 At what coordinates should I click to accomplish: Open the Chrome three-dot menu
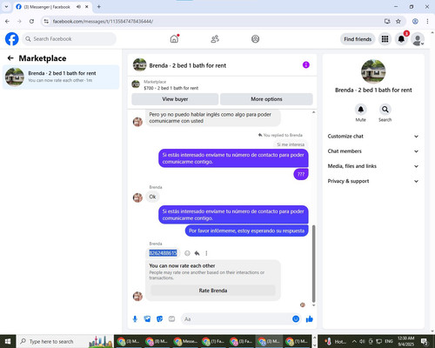tap(427, 21)
